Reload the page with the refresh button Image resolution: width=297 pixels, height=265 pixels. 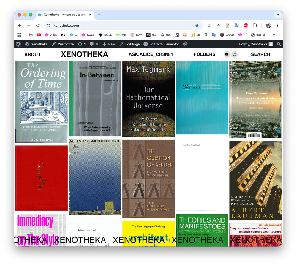[38, 26]
